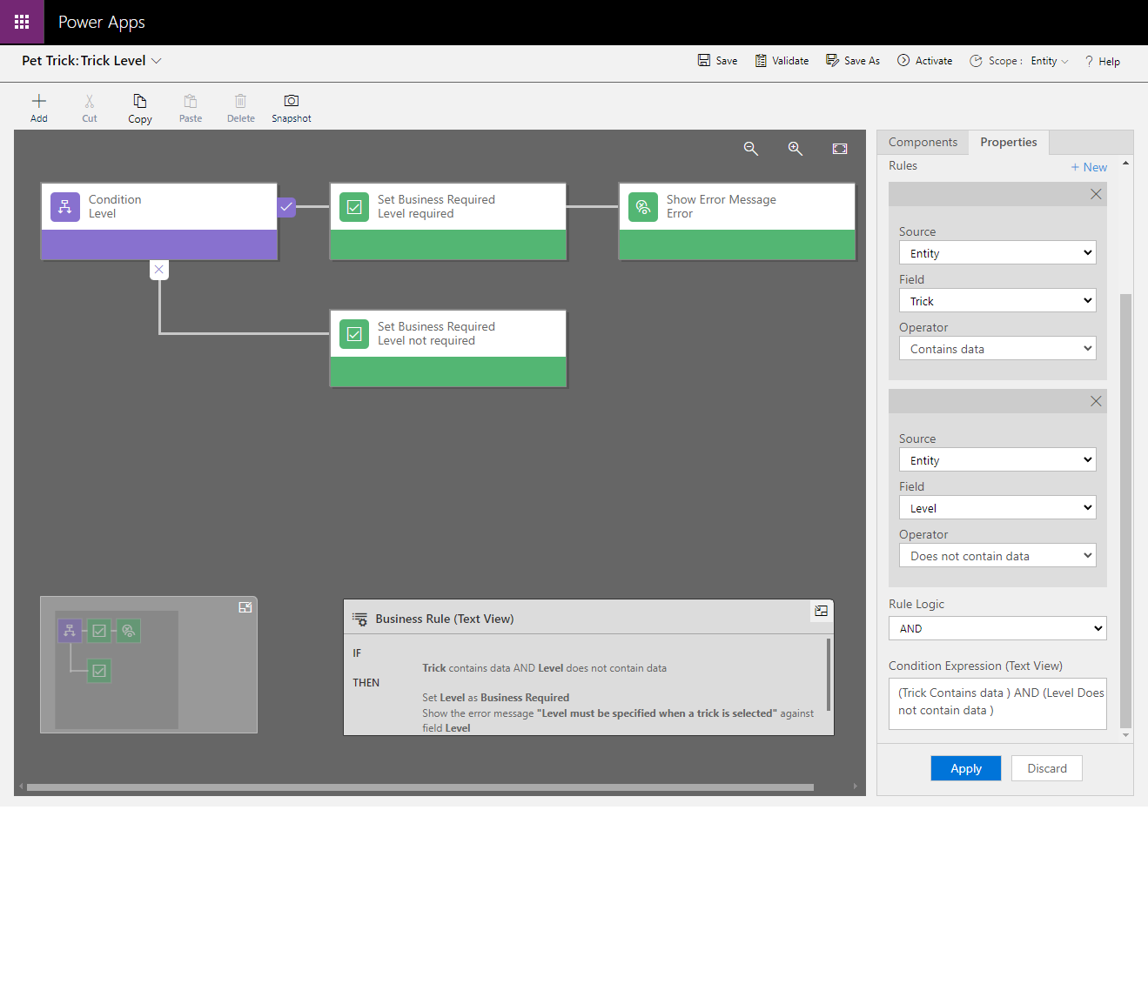Zoom in on the designer canvas
Viewport: 1148px width, 984px height.
coord(796,149)
